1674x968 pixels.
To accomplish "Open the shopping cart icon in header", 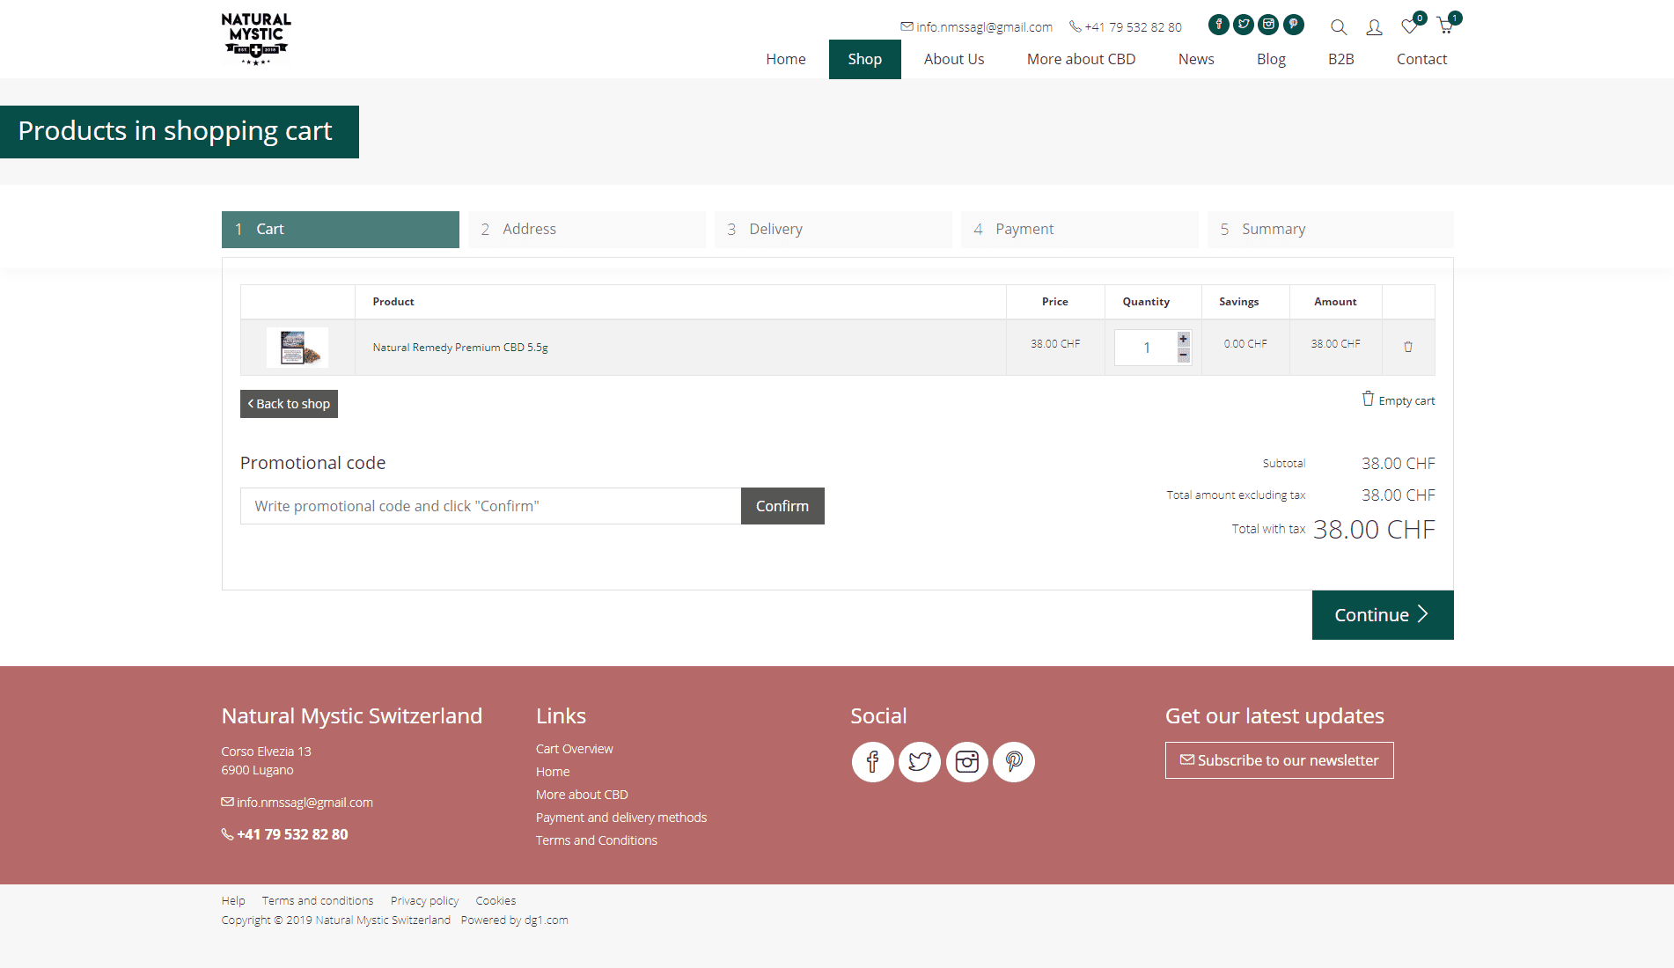I will click(1445, 26).
